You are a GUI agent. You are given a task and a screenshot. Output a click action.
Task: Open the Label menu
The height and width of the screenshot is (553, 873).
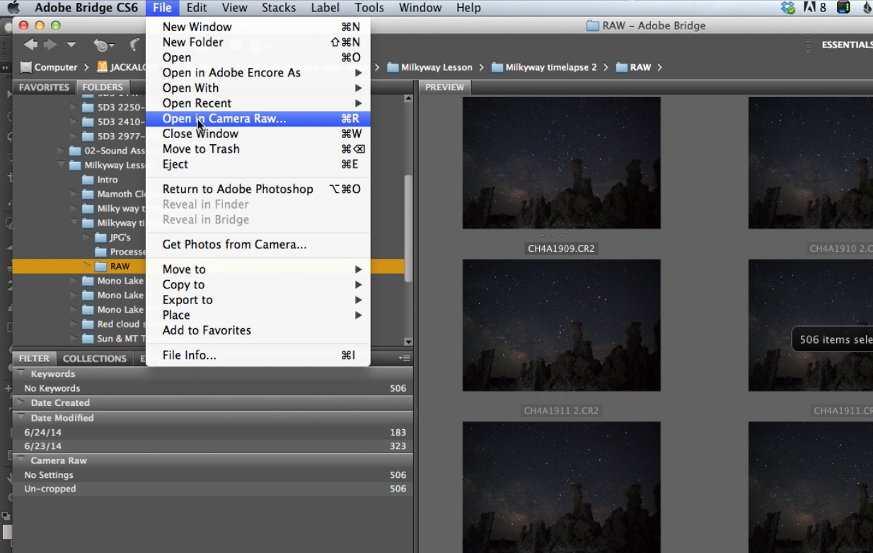[325, 8]
